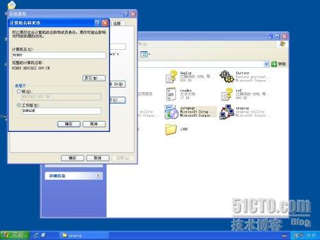Select the ref help file icon
Screen dimensions: 320x240
227,94
